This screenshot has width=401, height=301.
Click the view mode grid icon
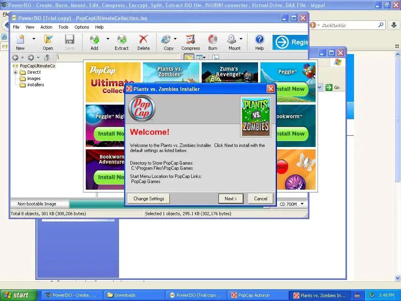[x=199, y=57]
